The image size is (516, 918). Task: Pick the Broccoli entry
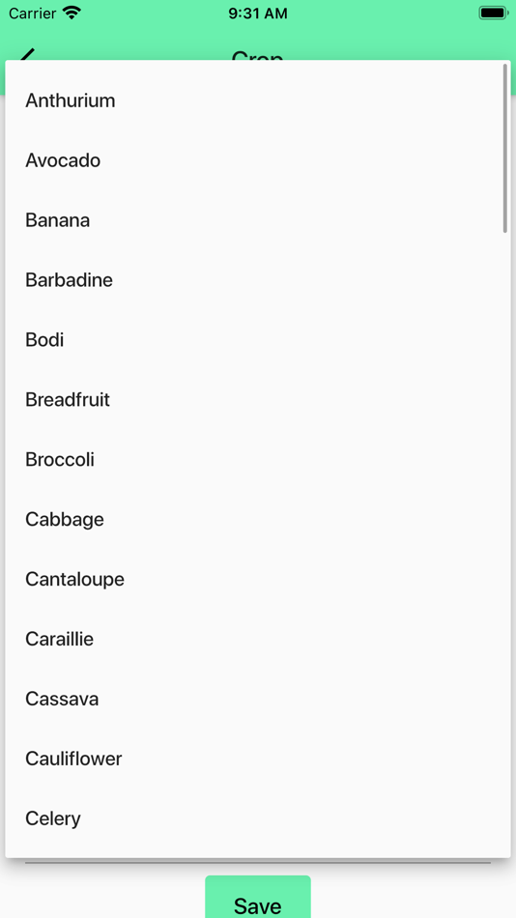(x=258, y=460)
